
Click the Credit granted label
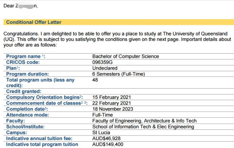coord(24,92)
